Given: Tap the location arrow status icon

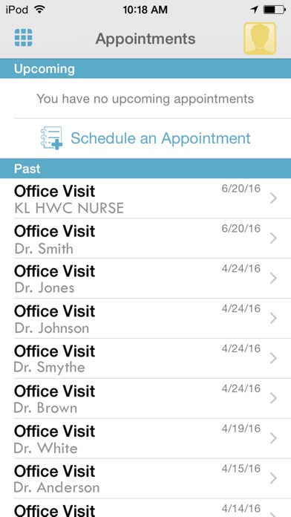Looking at the screenshot, I should click(254, 10).
